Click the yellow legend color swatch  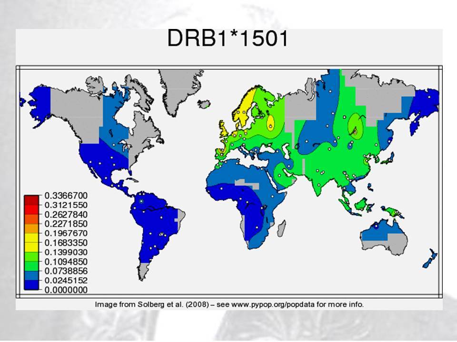point(31,243)
